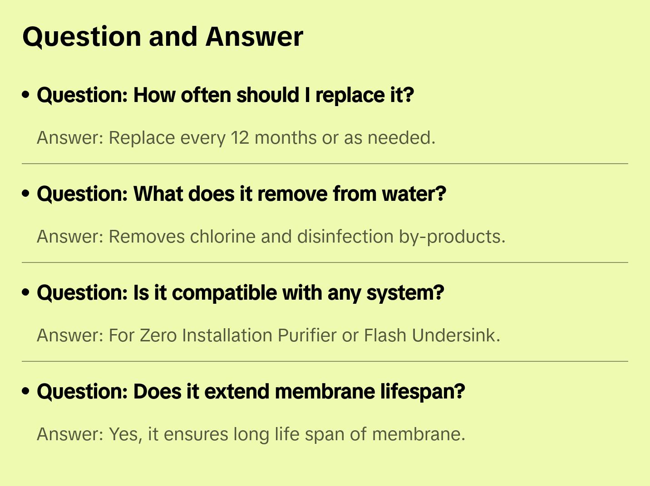
Task: Expand "Is it compatible with any system?" question
Action: pyautogui.click(x=240, y=293)
